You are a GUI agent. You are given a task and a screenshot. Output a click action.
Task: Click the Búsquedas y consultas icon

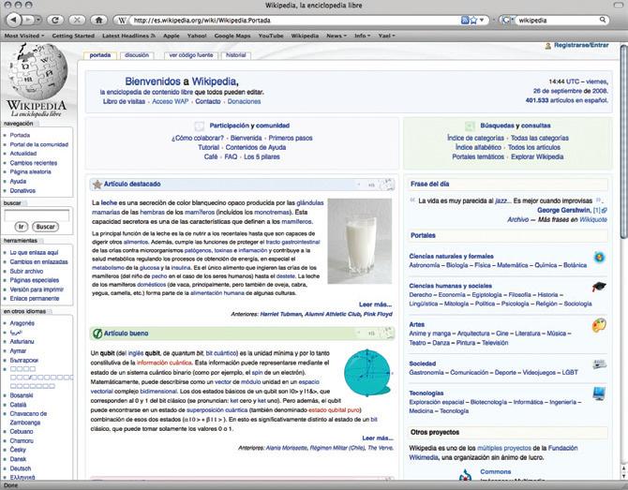470,126
